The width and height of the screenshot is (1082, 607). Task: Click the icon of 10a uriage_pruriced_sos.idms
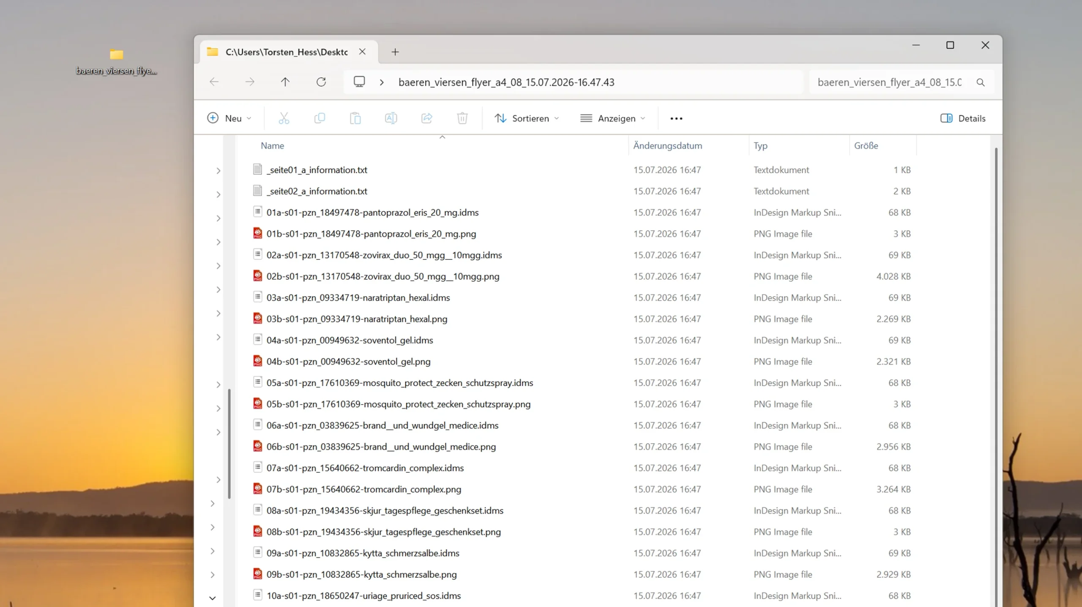[257, 595]
